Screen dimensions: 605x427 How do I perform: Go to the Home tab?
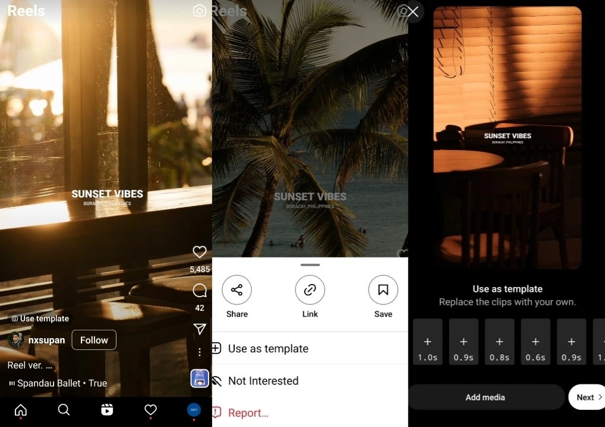click(21, 410)
